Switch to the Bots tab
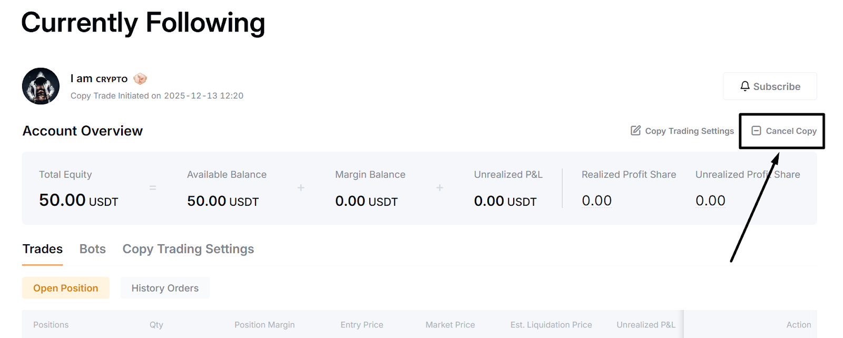 pyautogui.click(x=92, y=249)
